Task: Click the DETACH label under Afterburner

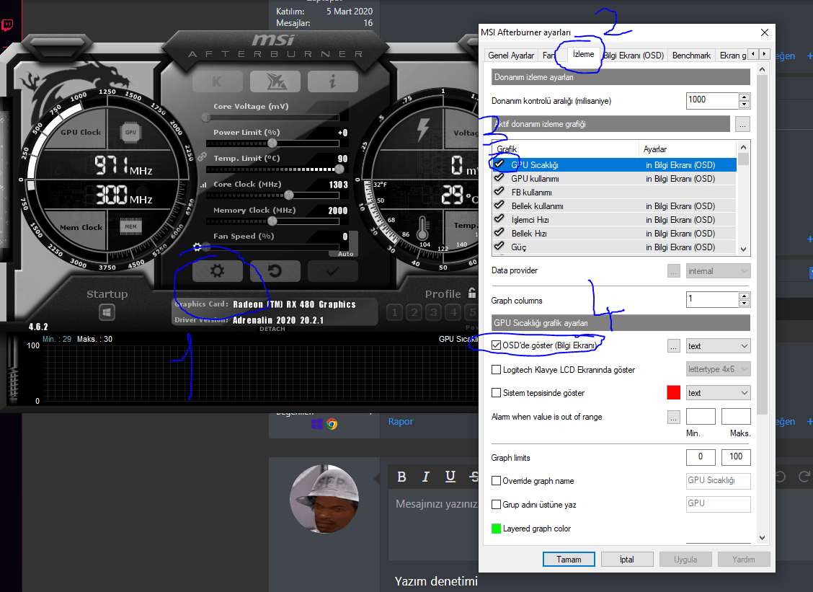Action: [x=272, y=329]
